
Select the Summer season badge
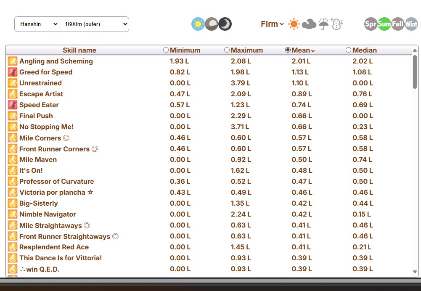(384, 24)
